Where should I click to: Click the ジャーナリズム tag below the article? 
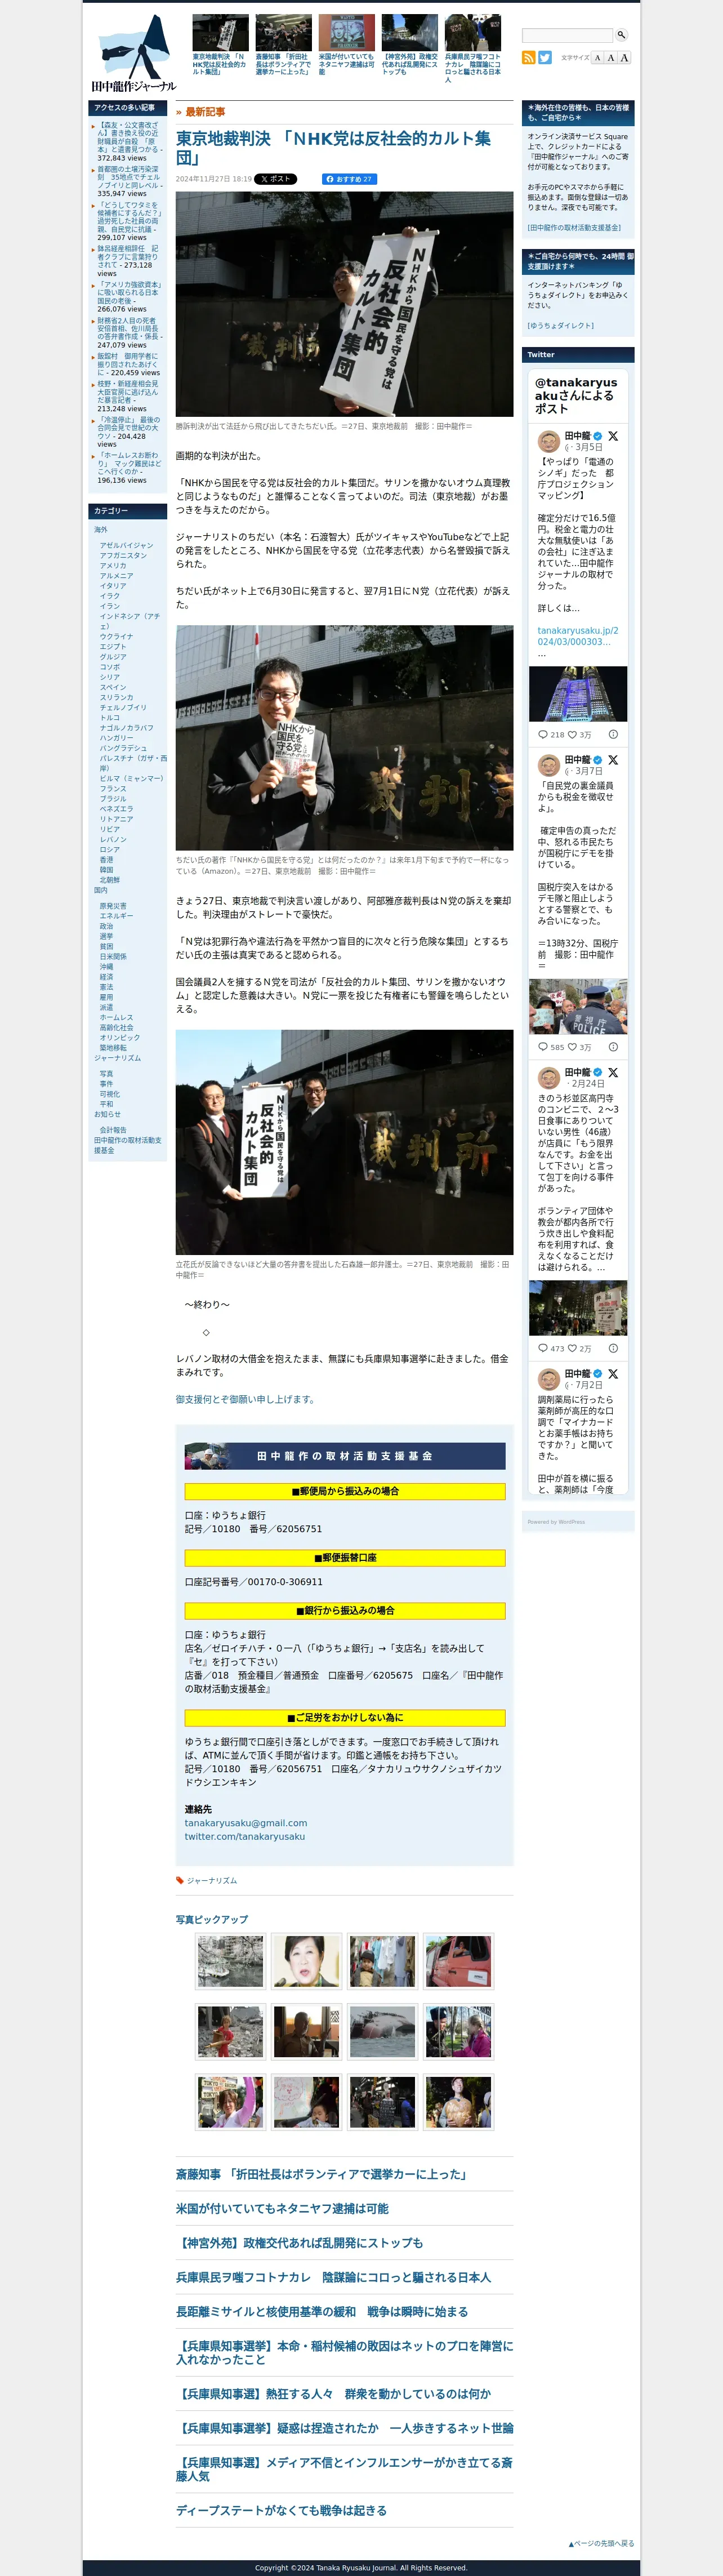click(212, 1880)
